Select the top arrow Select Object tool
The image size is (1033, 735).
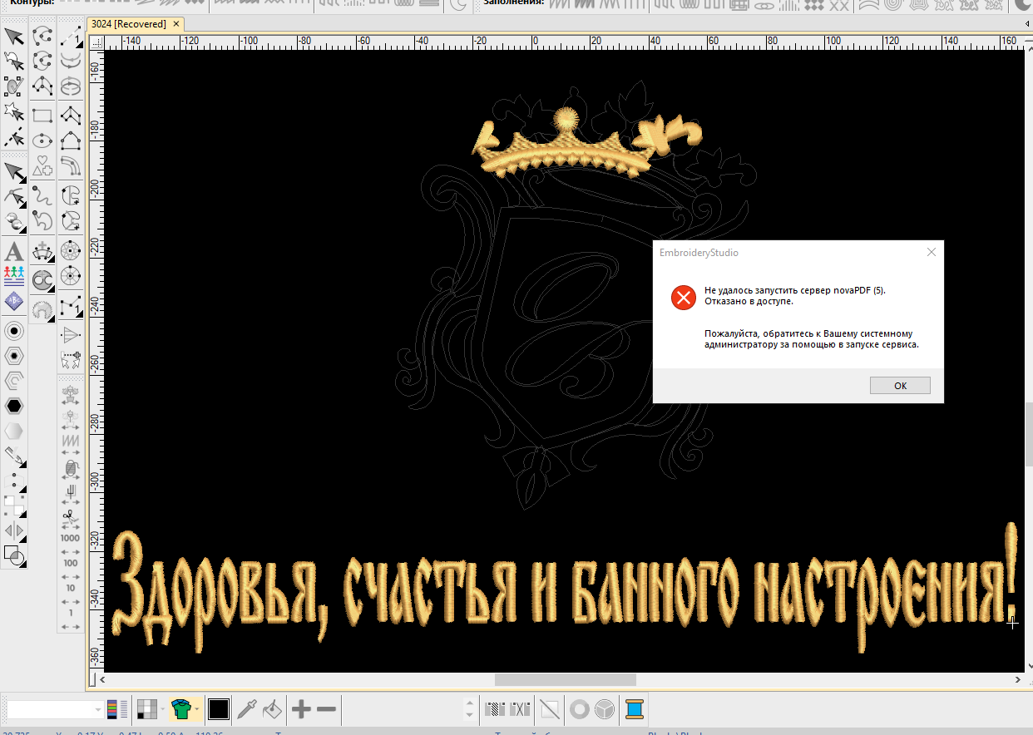14,36
